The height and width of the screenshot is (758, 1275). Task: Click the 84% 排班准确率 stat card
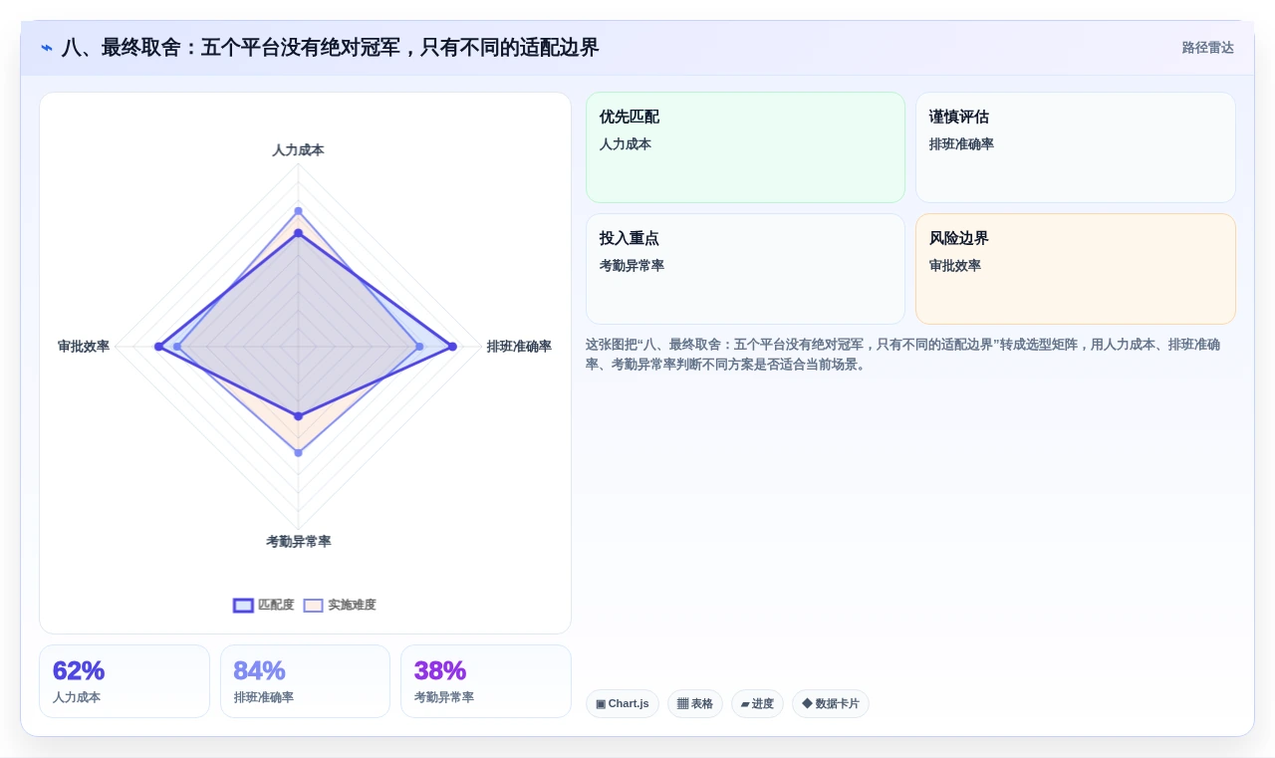click(x=305, y=681)
